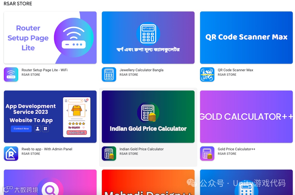Click the GOLD CALCULATOR++ purple banner
This screenshot has height=195, width=295.
tap(246, 116)
